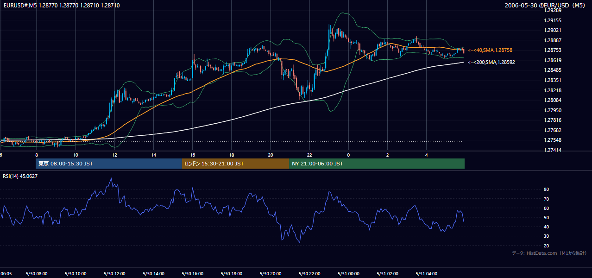This screenshot has height=278, width=592.
Task: Click the 5/30 14:00 time label
Action: tap(153, 274)
